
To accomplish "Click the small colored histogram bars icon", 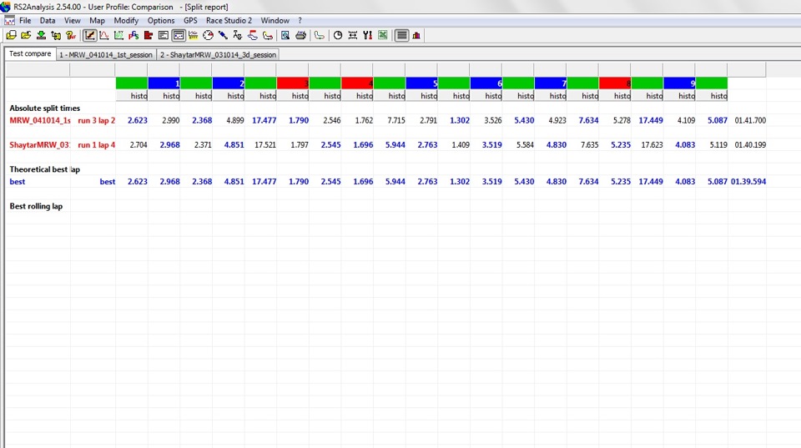I will click(x=417, y=35).
